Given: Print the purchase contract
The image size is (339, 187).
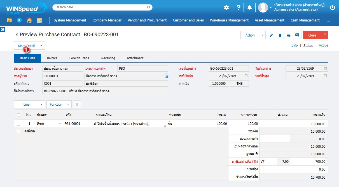Looking at the screenshot, I should pos(289,35).
